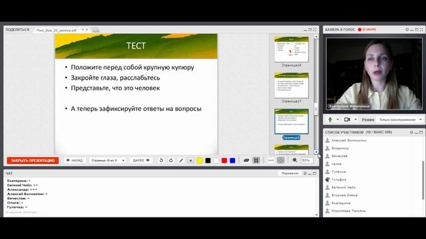Select participant Евгений Чейз in list
Screen dimensions: 426x239
pyautogui.click(x=343, y=187)
